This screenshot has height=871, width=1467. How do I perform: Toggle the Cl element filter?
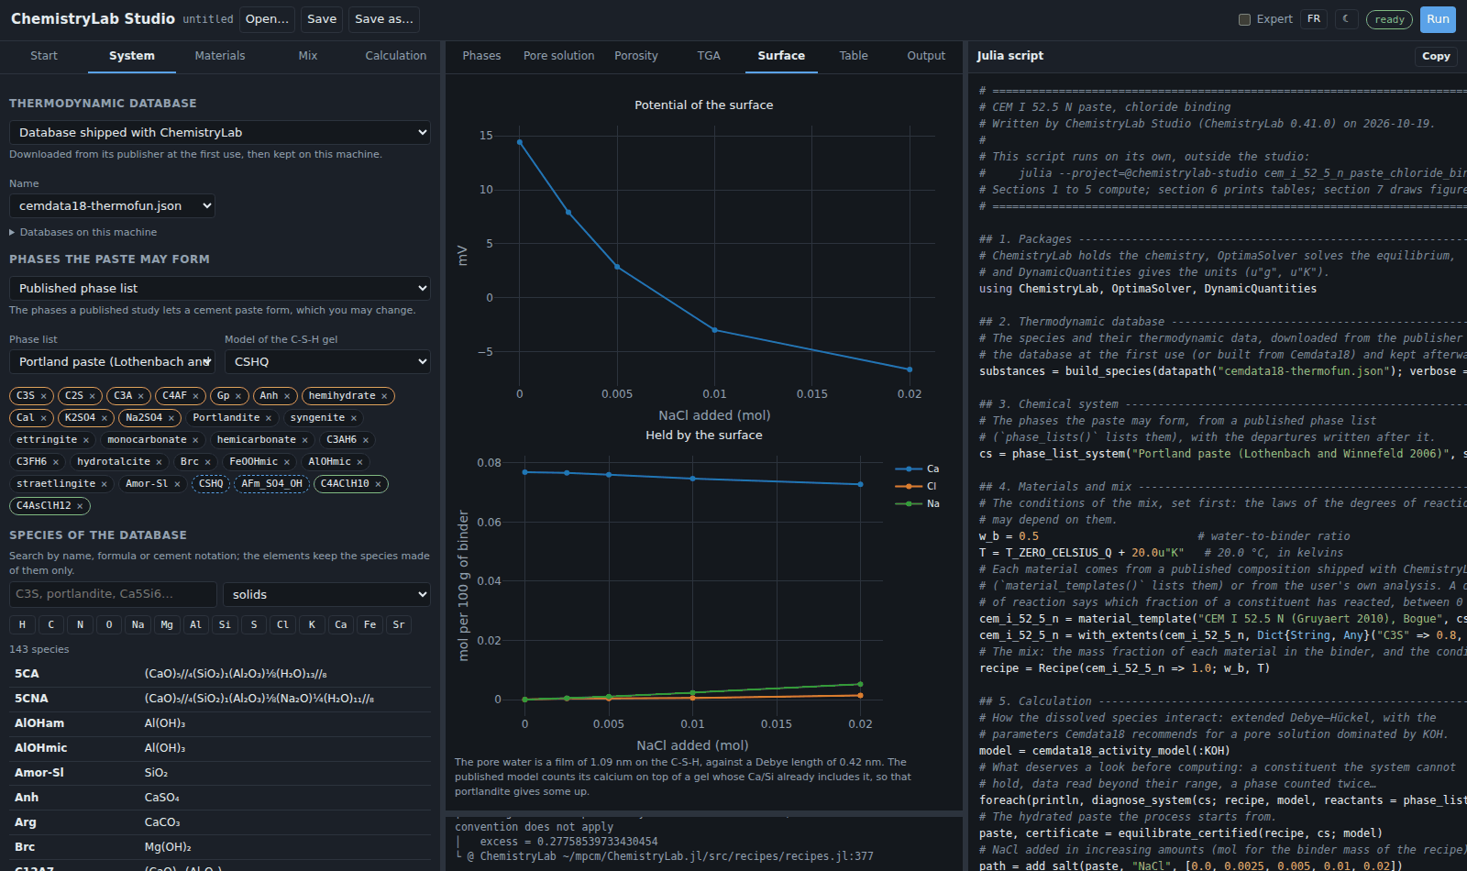point(282,624)
